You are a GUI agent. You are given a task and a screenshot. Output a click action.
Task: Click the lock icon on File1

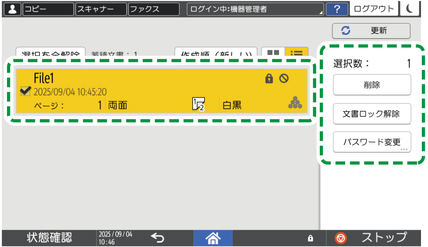[269, 79]
